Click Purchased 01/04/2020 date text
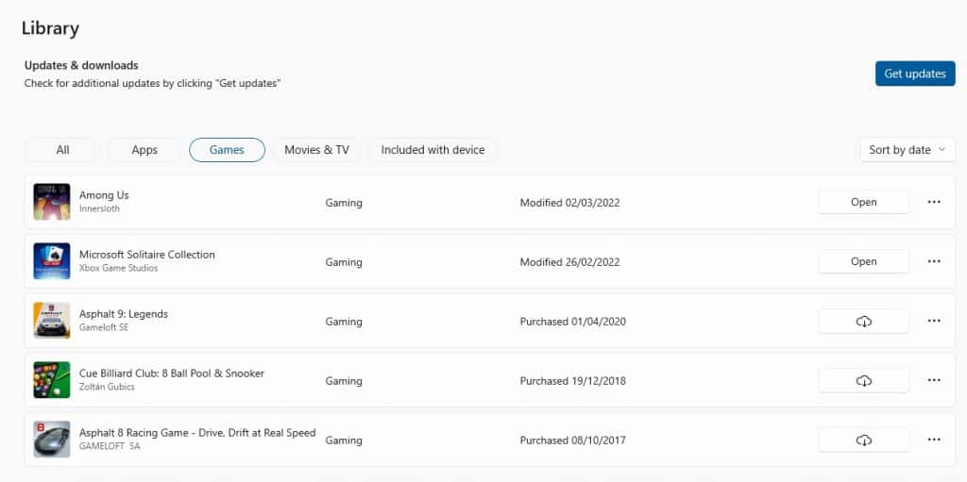This screenshot has height=482, width=967. pyautogui.click(x=573, y=322)
